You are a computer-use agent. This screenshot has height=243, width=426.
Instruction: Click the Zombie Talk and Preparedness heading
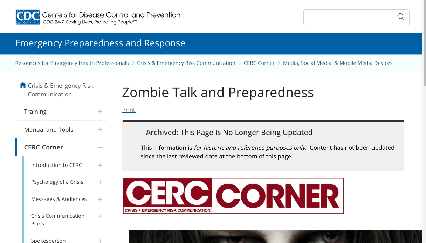tap(218, 93)
